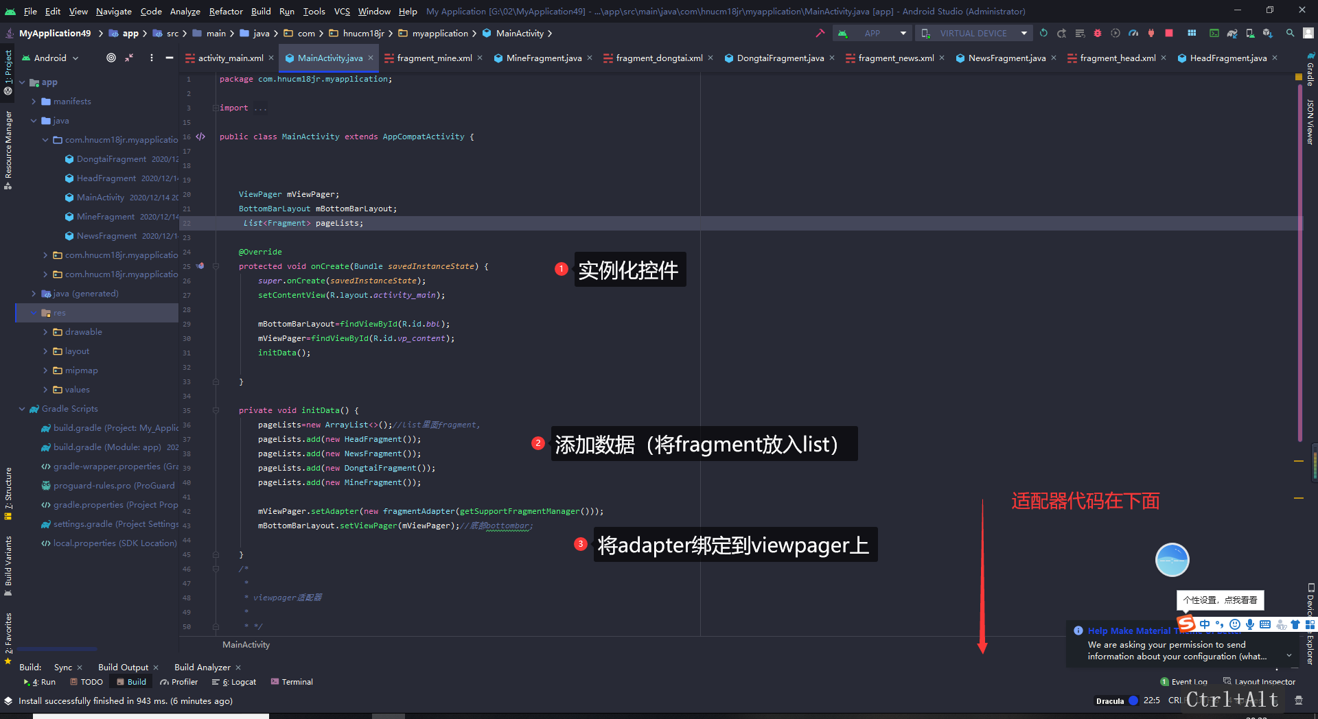The height and width of the screenshot is (719, 1318).
Task: Collapse the app module tree node
Action: 22,82
